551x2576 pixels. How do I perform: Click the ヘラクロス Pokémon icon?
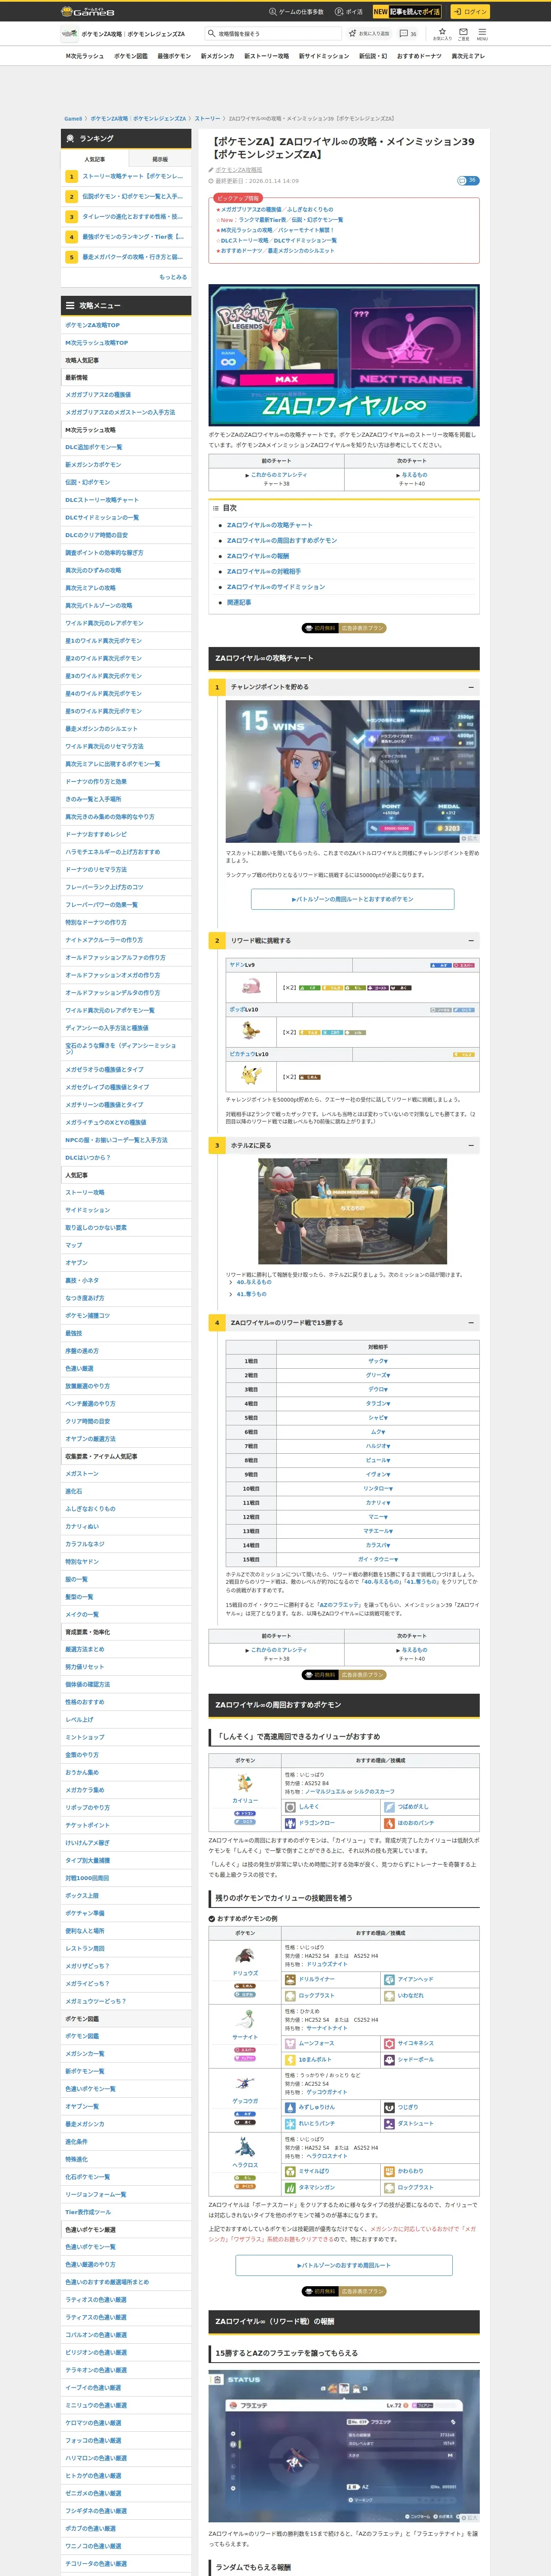tap(245, 2147)
